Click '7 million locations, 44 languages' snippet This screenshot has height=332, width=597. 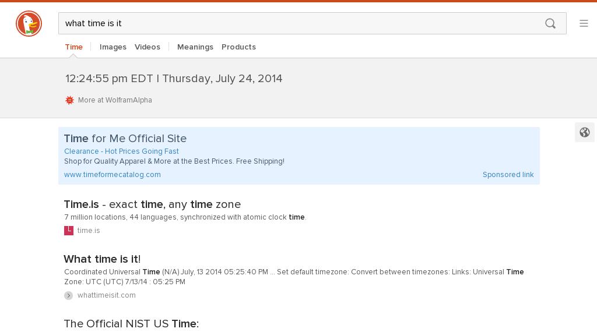point(185,217)
